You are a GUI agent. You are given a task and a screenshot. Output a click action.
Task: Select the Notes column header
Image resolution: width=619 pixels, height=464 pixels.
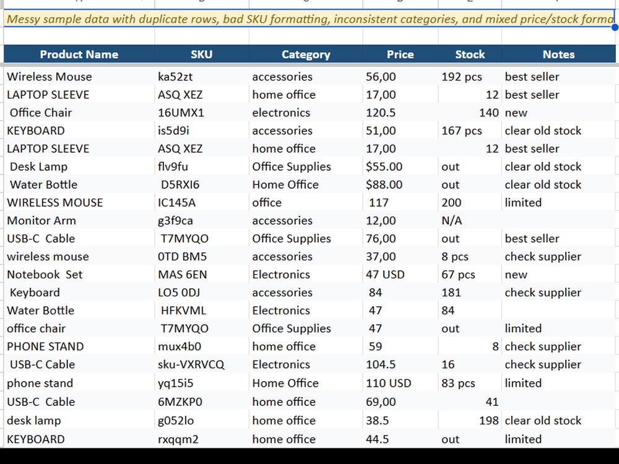tap(558, 54)
